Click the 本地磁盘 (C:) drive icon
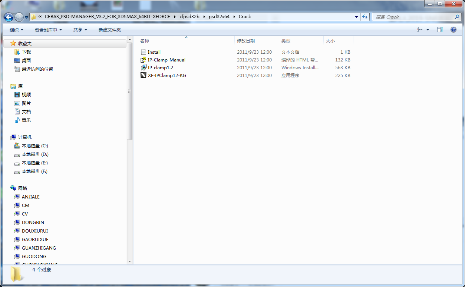 tap(17, 146)
